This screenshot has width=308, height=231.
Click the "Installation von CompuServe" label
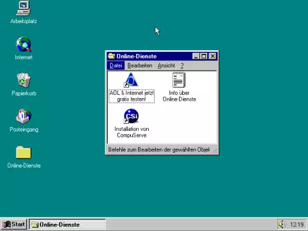point(132,132)
